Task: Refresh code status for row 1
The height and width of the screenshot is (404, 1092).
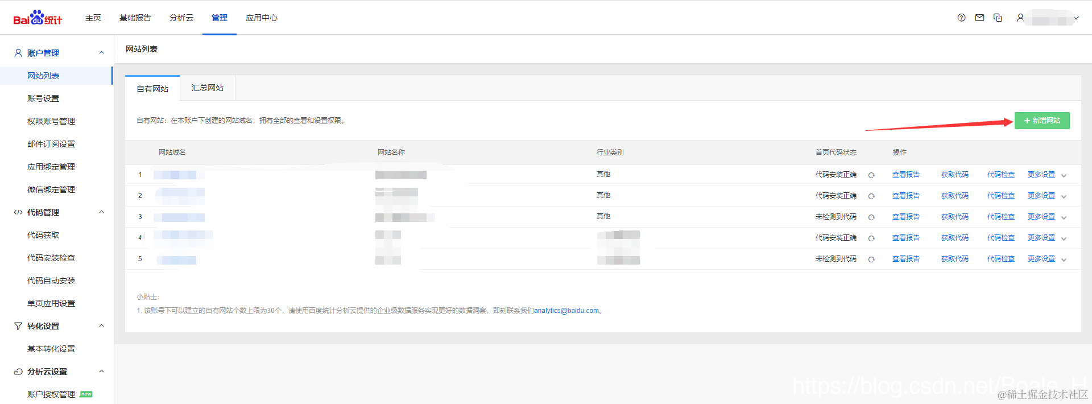Action: pyautogui.click(x=871, y=175)
